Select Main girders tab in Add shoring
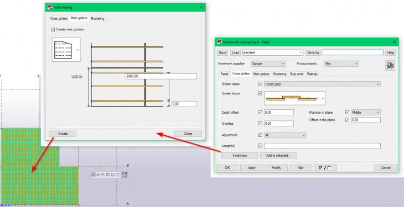404x207 pixels. point(79,18)
